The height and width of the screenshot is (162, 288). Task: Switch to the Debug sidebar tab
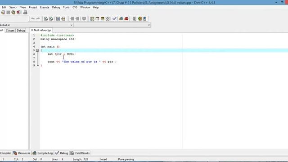(21, 31)
